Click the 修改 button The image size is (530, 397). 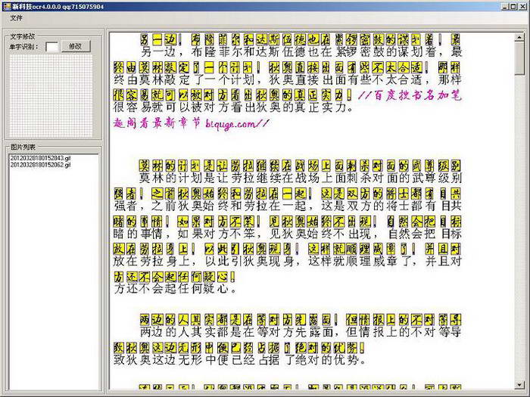tap(76, 46)
